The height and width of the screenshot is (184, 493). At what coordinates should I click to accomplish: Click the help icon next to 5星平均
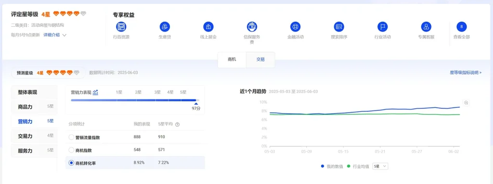pyautogui.click(x=177, y=124)
